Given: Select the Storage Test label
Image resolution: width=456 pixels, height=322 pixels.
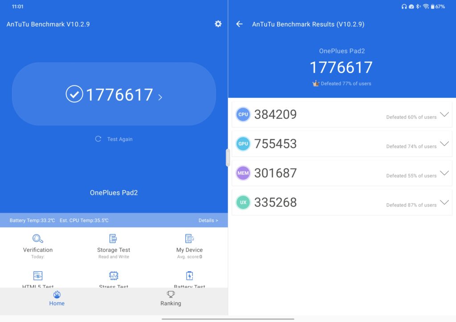Looking at the screenshot, I should pos(114,250).
